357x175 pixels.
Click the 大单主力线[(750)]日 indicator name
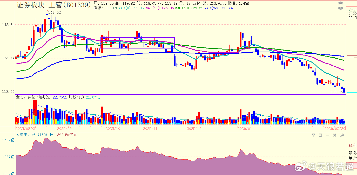[x=35, y=135]
